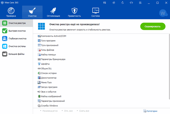170x114 pixels.
Task: Select Параметры брандмауэра list item
Action: click(x=53, y=59)
